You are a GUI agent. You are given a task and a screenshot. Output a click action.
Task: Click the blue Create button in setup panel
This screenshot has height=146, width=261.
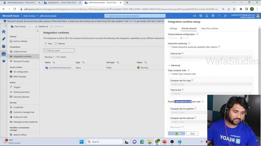pyautogui.click(x=177, y=133)
